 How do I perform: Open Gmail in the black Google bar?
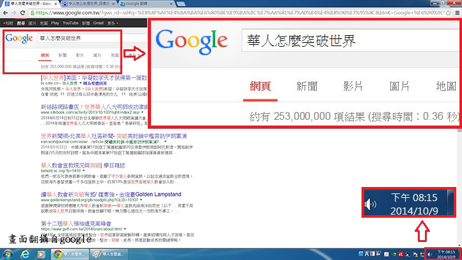[x=98, y=23]
